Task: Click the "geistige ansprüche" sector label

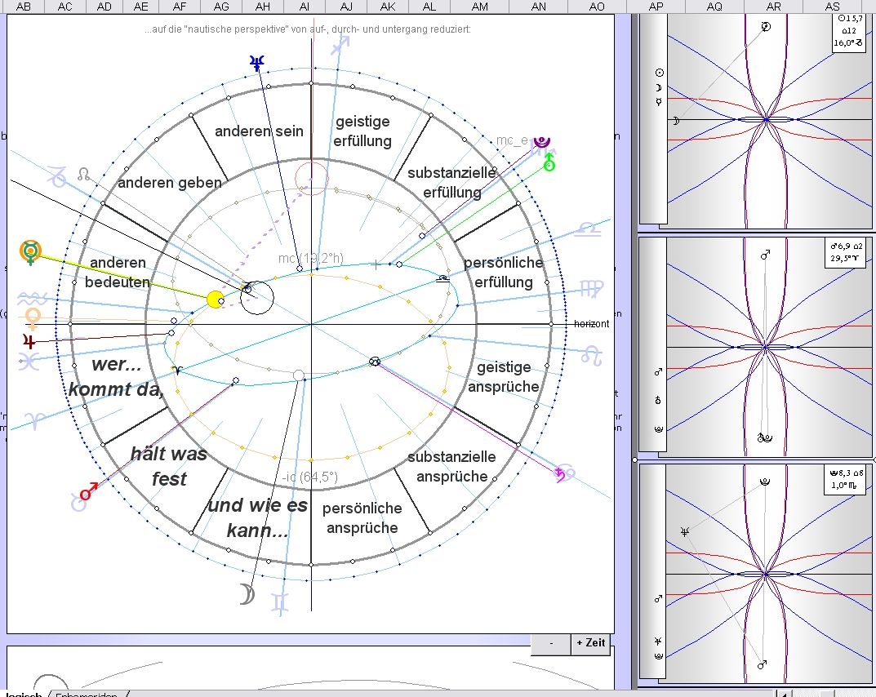Action: point(504,377)
